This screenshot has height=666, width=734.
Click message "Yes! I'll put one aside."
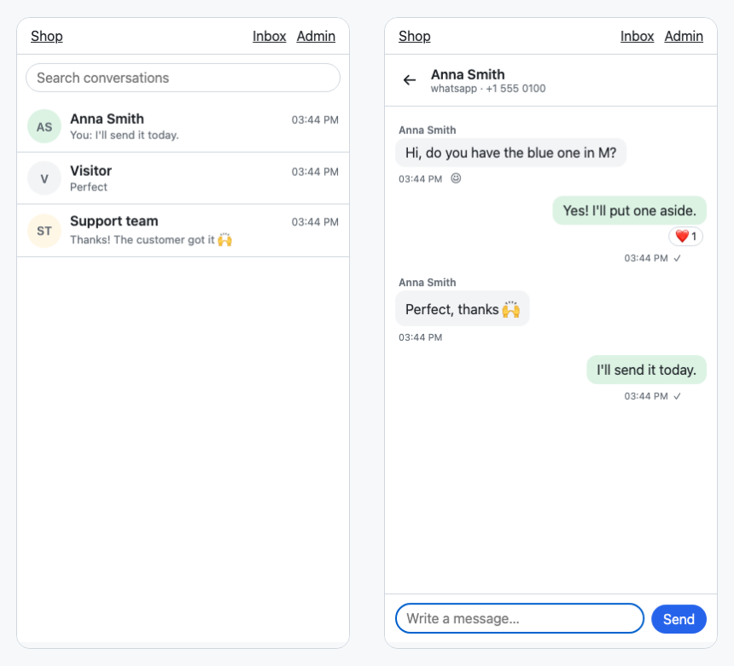pyautogui.click(x=630, y=210)
